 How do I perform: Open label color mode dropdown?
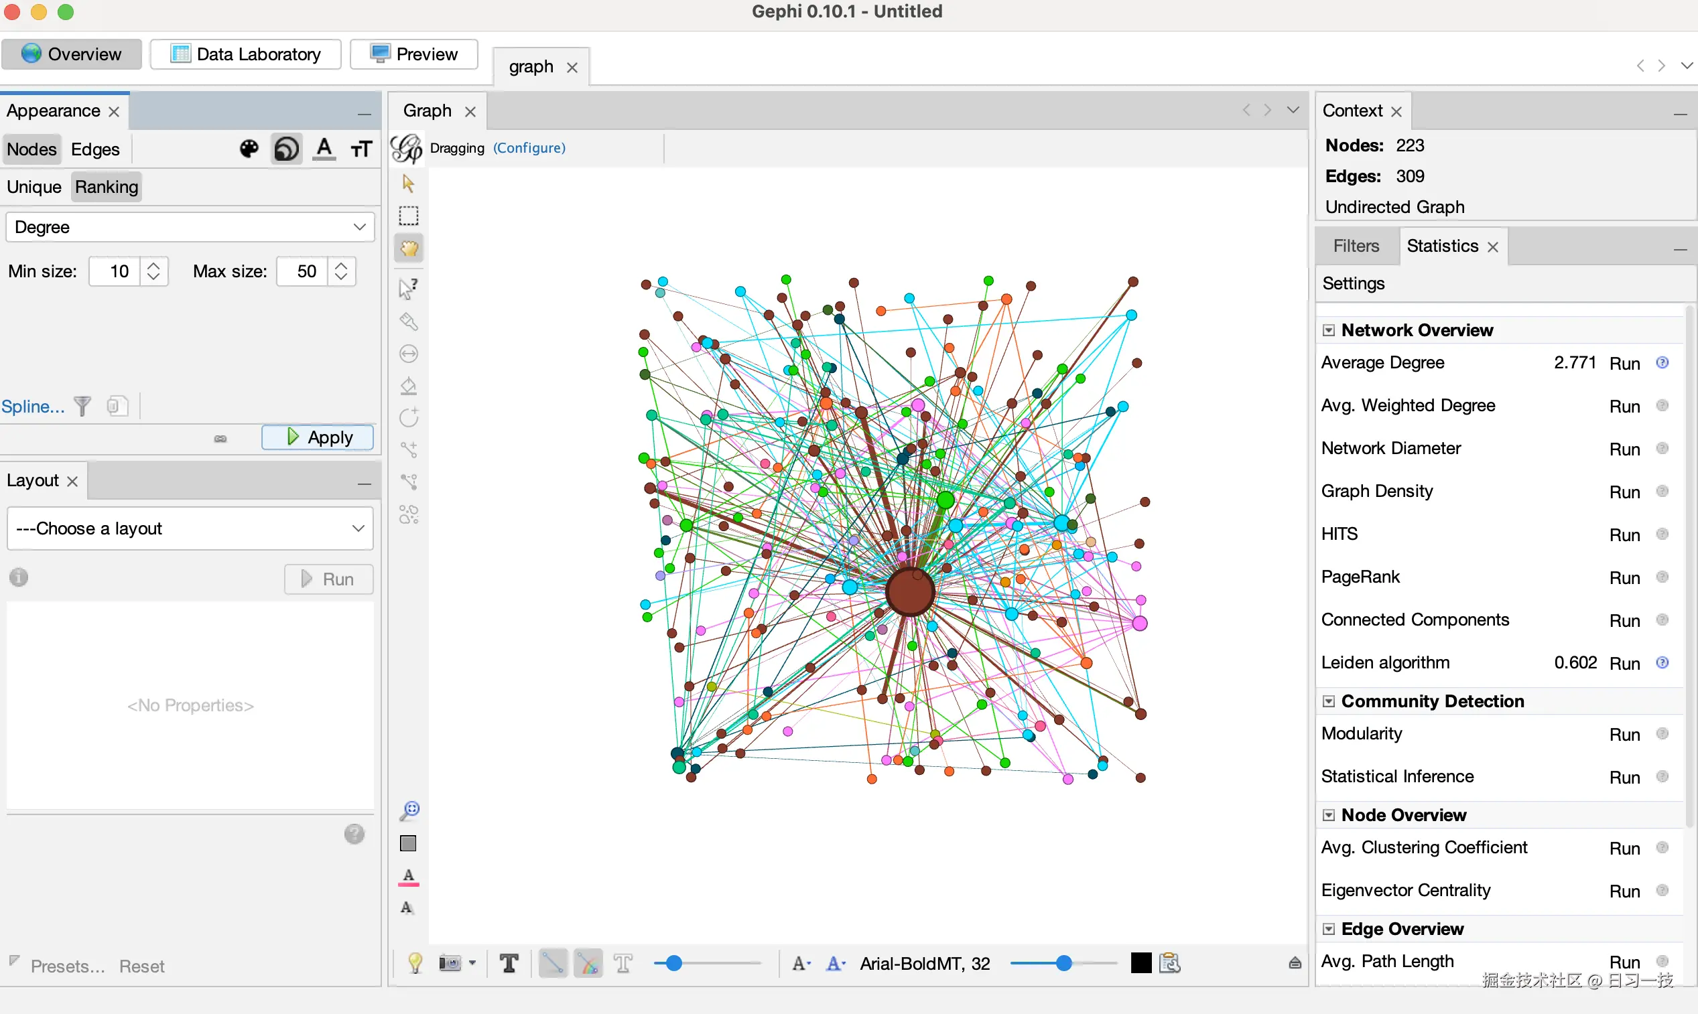coord(836,964)
